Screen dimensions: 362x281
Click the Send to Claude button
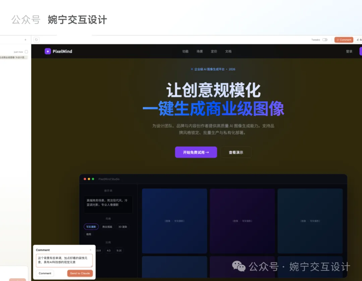pos(80,273)
